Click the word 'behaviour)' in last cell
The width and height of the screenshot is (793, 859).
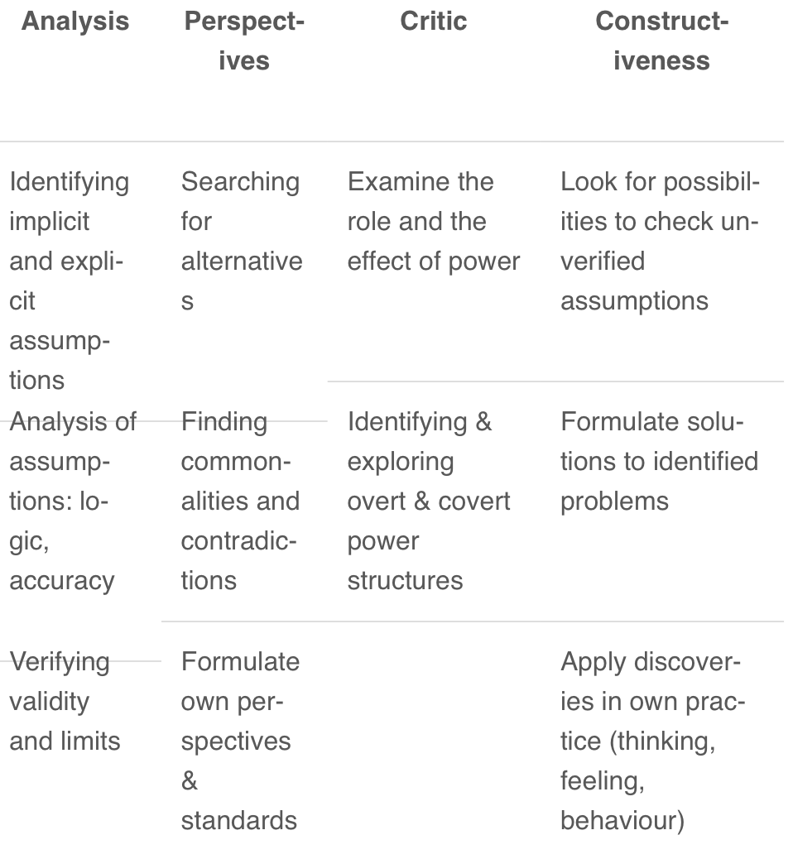[622, 821]
